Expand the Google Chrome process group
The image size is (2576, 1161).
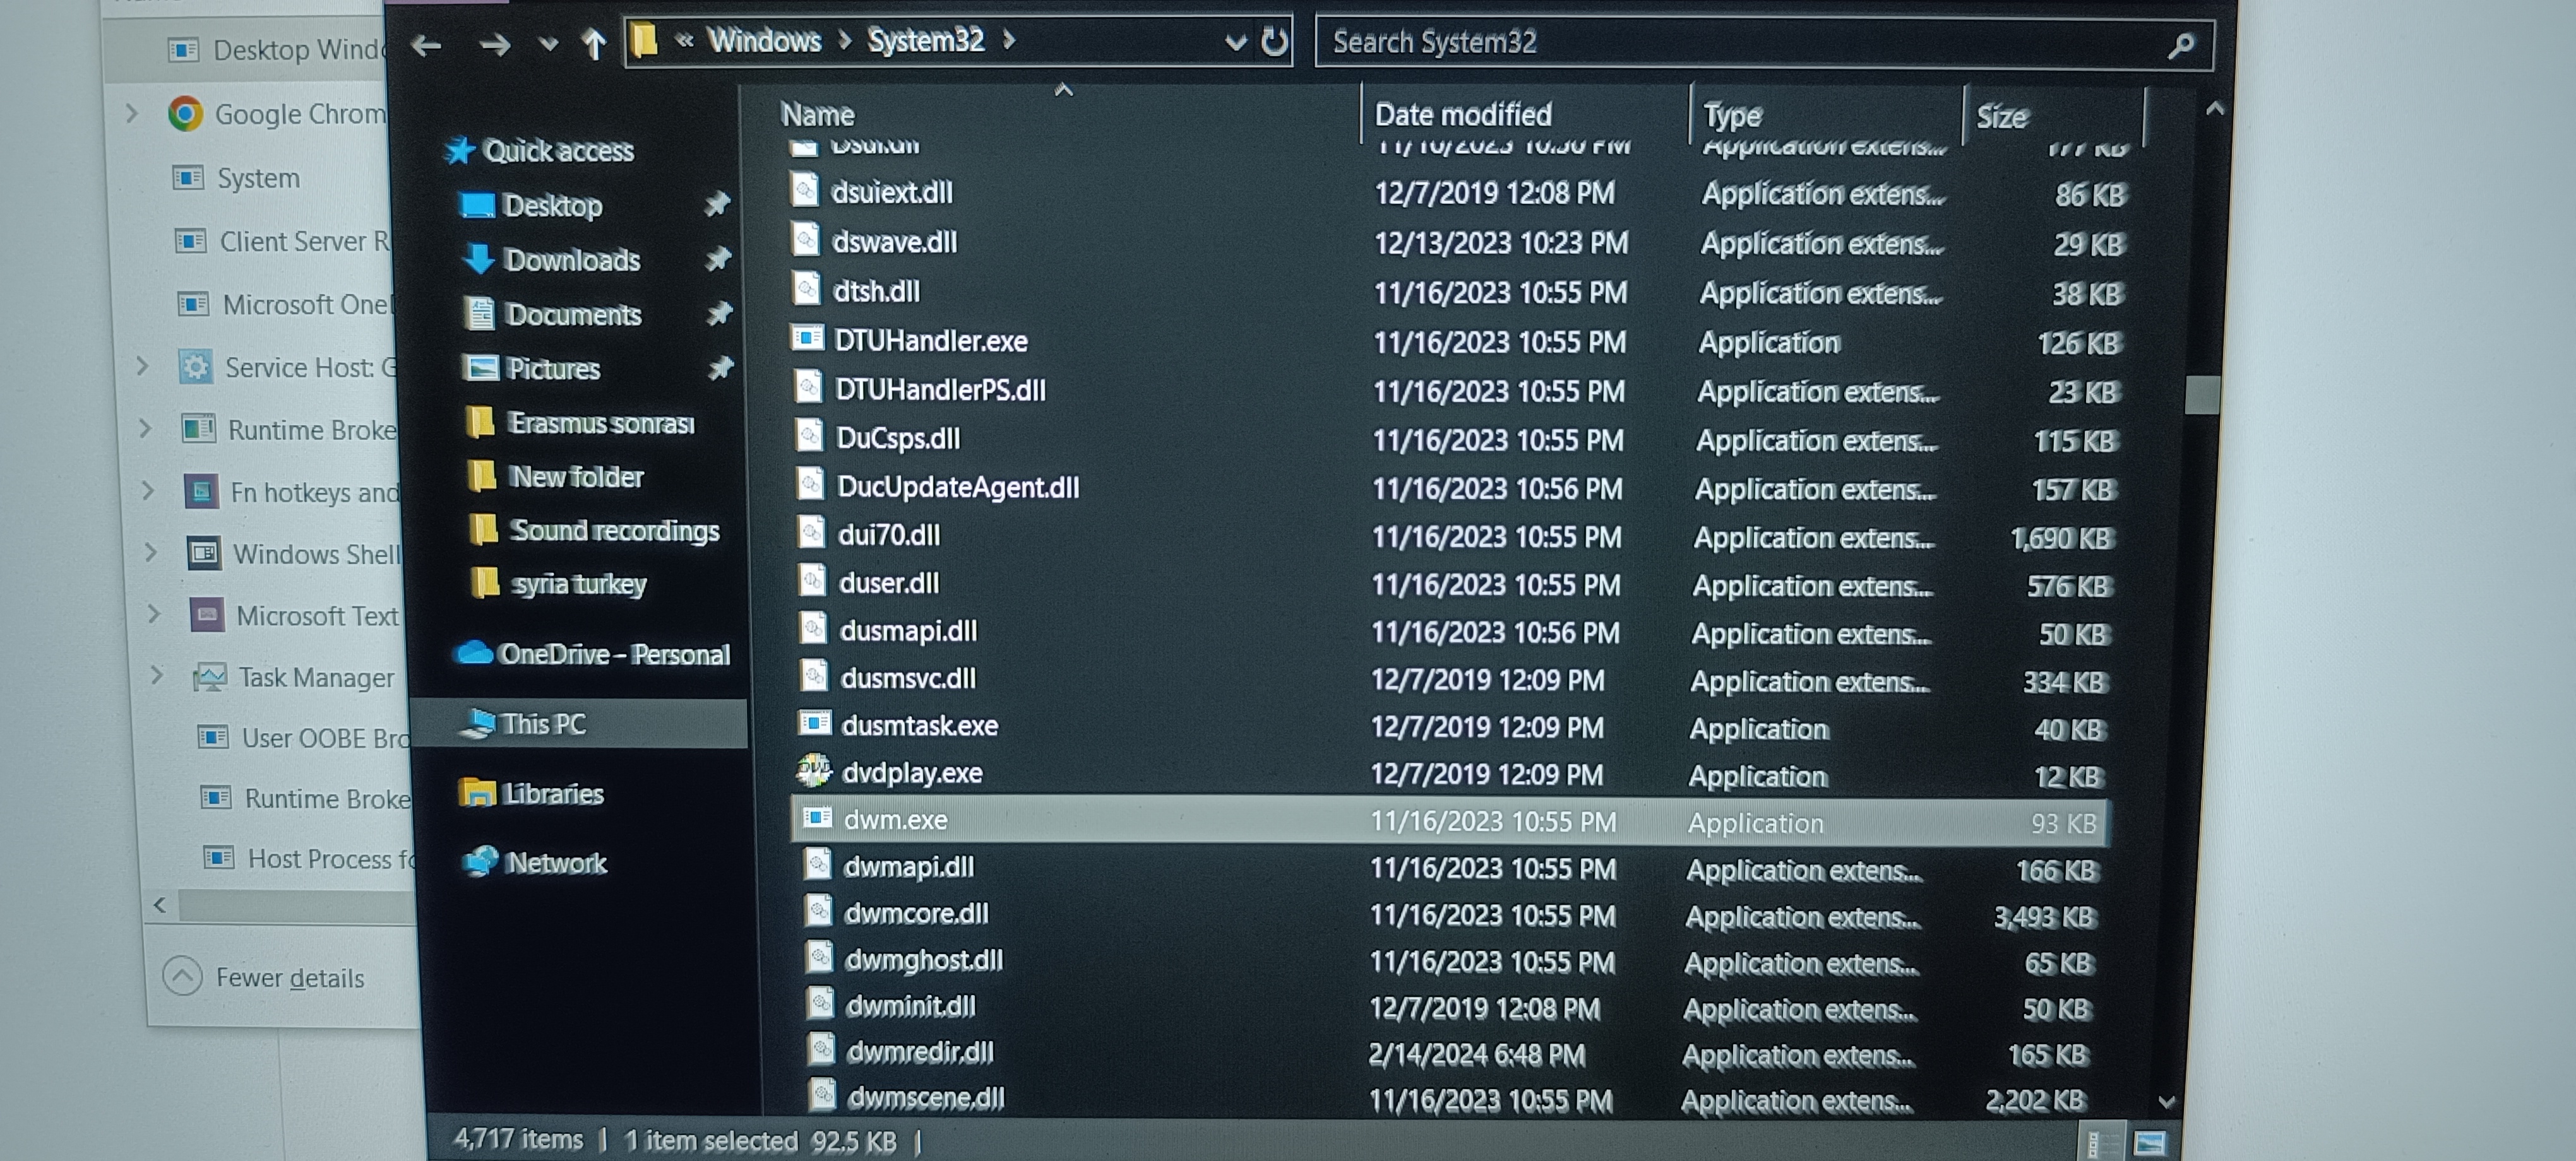[x=132, y=114]
